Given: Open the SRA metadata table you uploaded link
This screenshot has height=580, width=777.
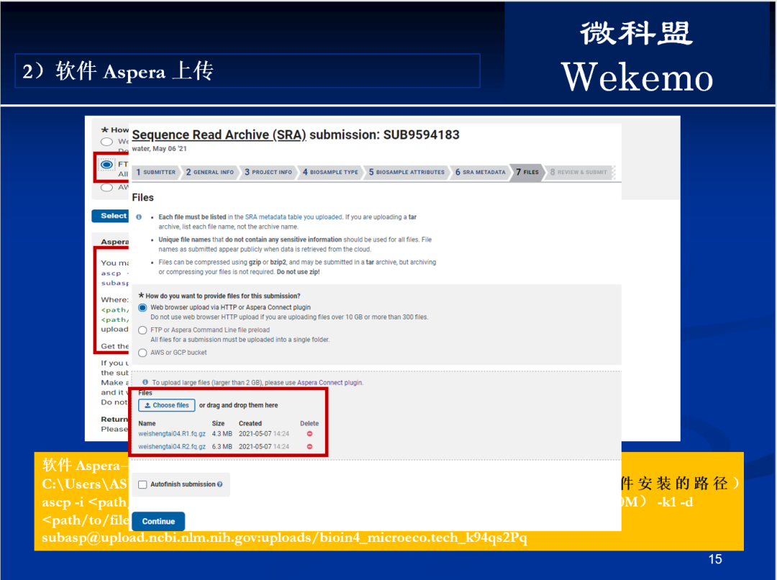Looking at the screenshot, I should point(294,217).
